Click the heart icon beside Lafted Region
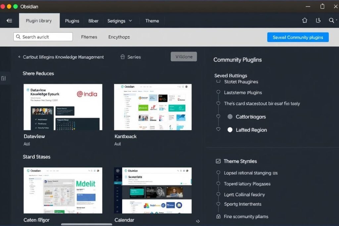The width and height of the screenshot is (339, 226). (218, 129)
